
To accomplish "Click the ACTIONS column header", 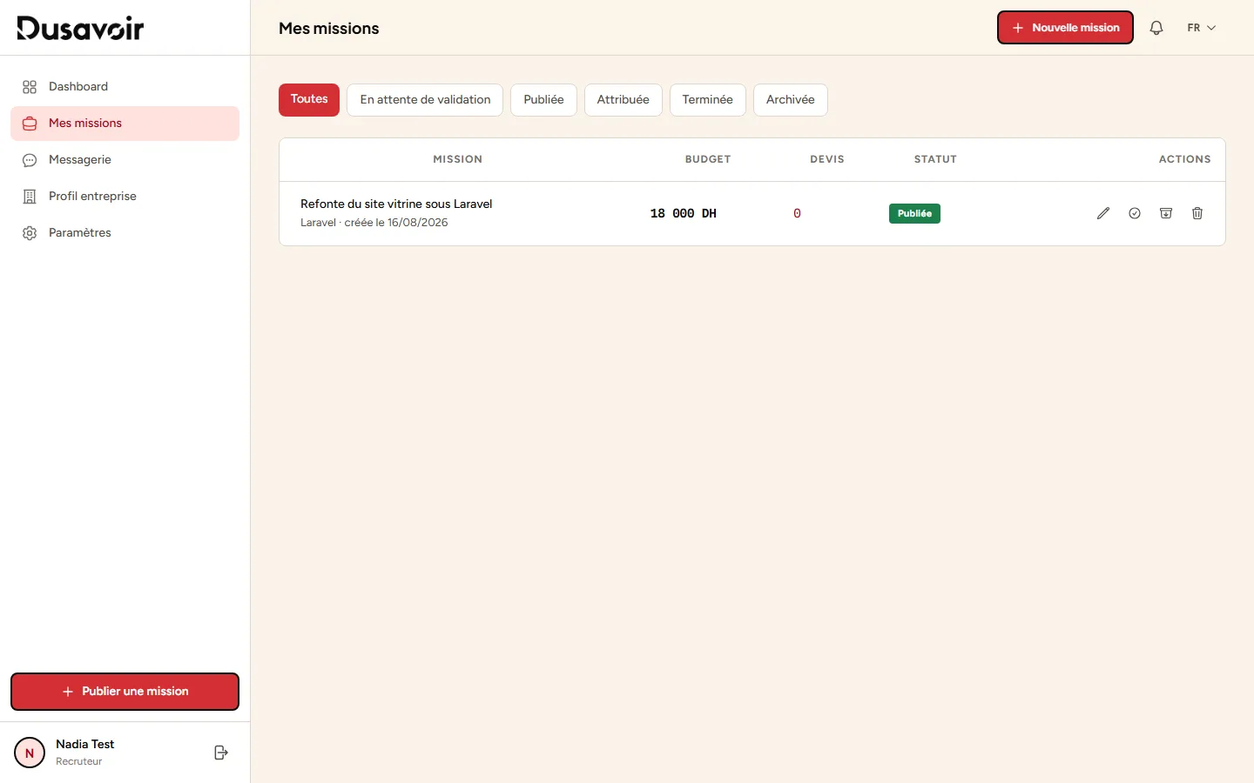I will [x=1184, y=159].
